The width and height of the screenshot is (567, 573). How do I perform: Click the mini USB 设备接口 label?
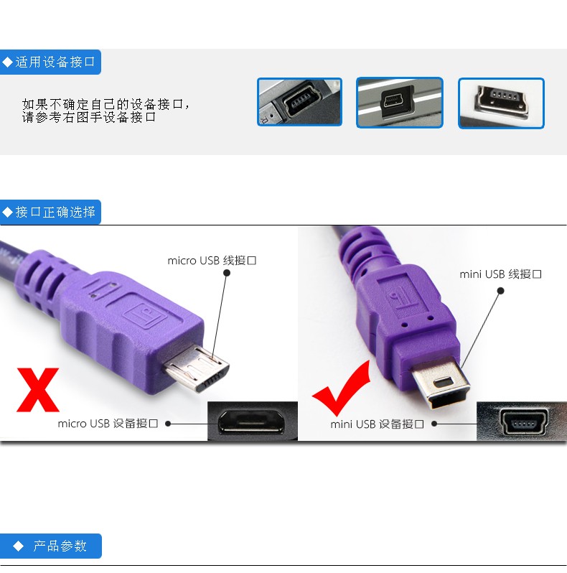click(x=377, y=424)
